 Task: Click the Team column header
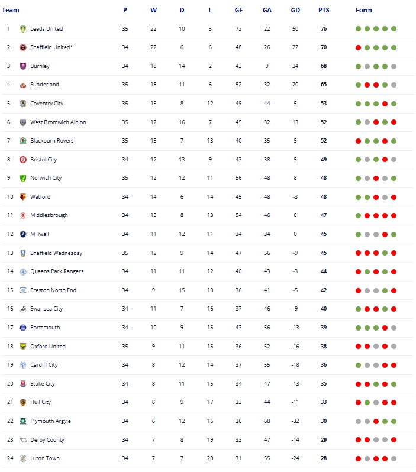[11, 10]
